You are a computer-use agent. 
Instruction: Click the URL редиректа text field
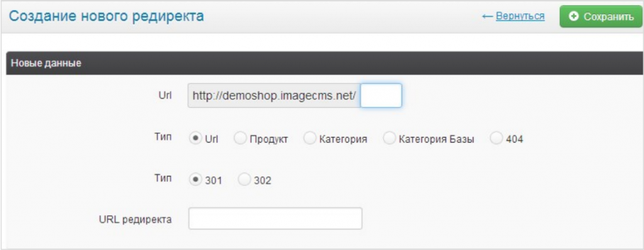coord(275,219)
